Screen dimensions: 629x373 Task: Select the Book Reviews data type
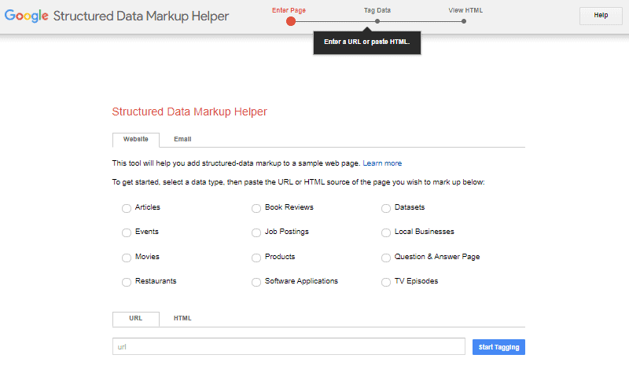256,208
